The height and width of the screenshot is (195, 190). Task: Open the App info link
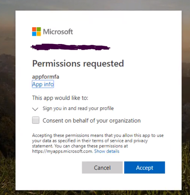pyautogui.click(x=43, y=84)
